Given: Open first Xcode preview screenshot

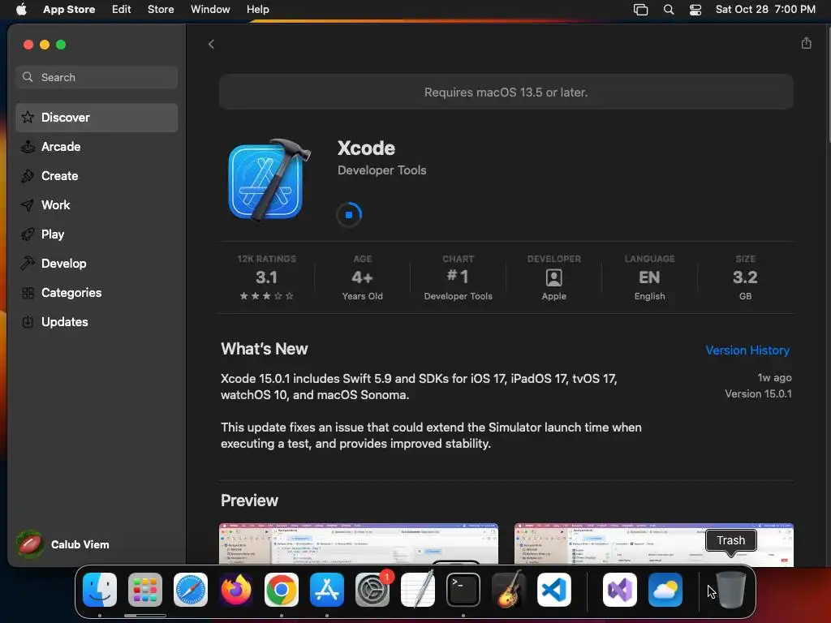Looking at the screenshot, I should [x=358, y=544].
